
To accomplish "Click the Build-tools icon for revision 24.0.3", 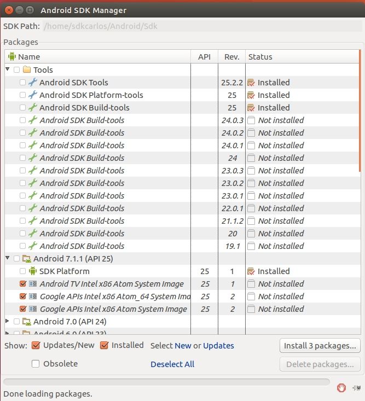I will (33, 120).
